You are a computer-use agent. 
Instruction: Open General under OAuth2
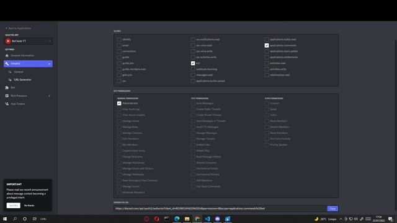click(19, 72)
